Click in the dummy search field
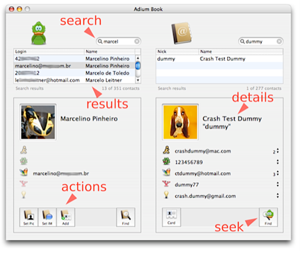The image size is (304, 253). [x=261, y=42]
